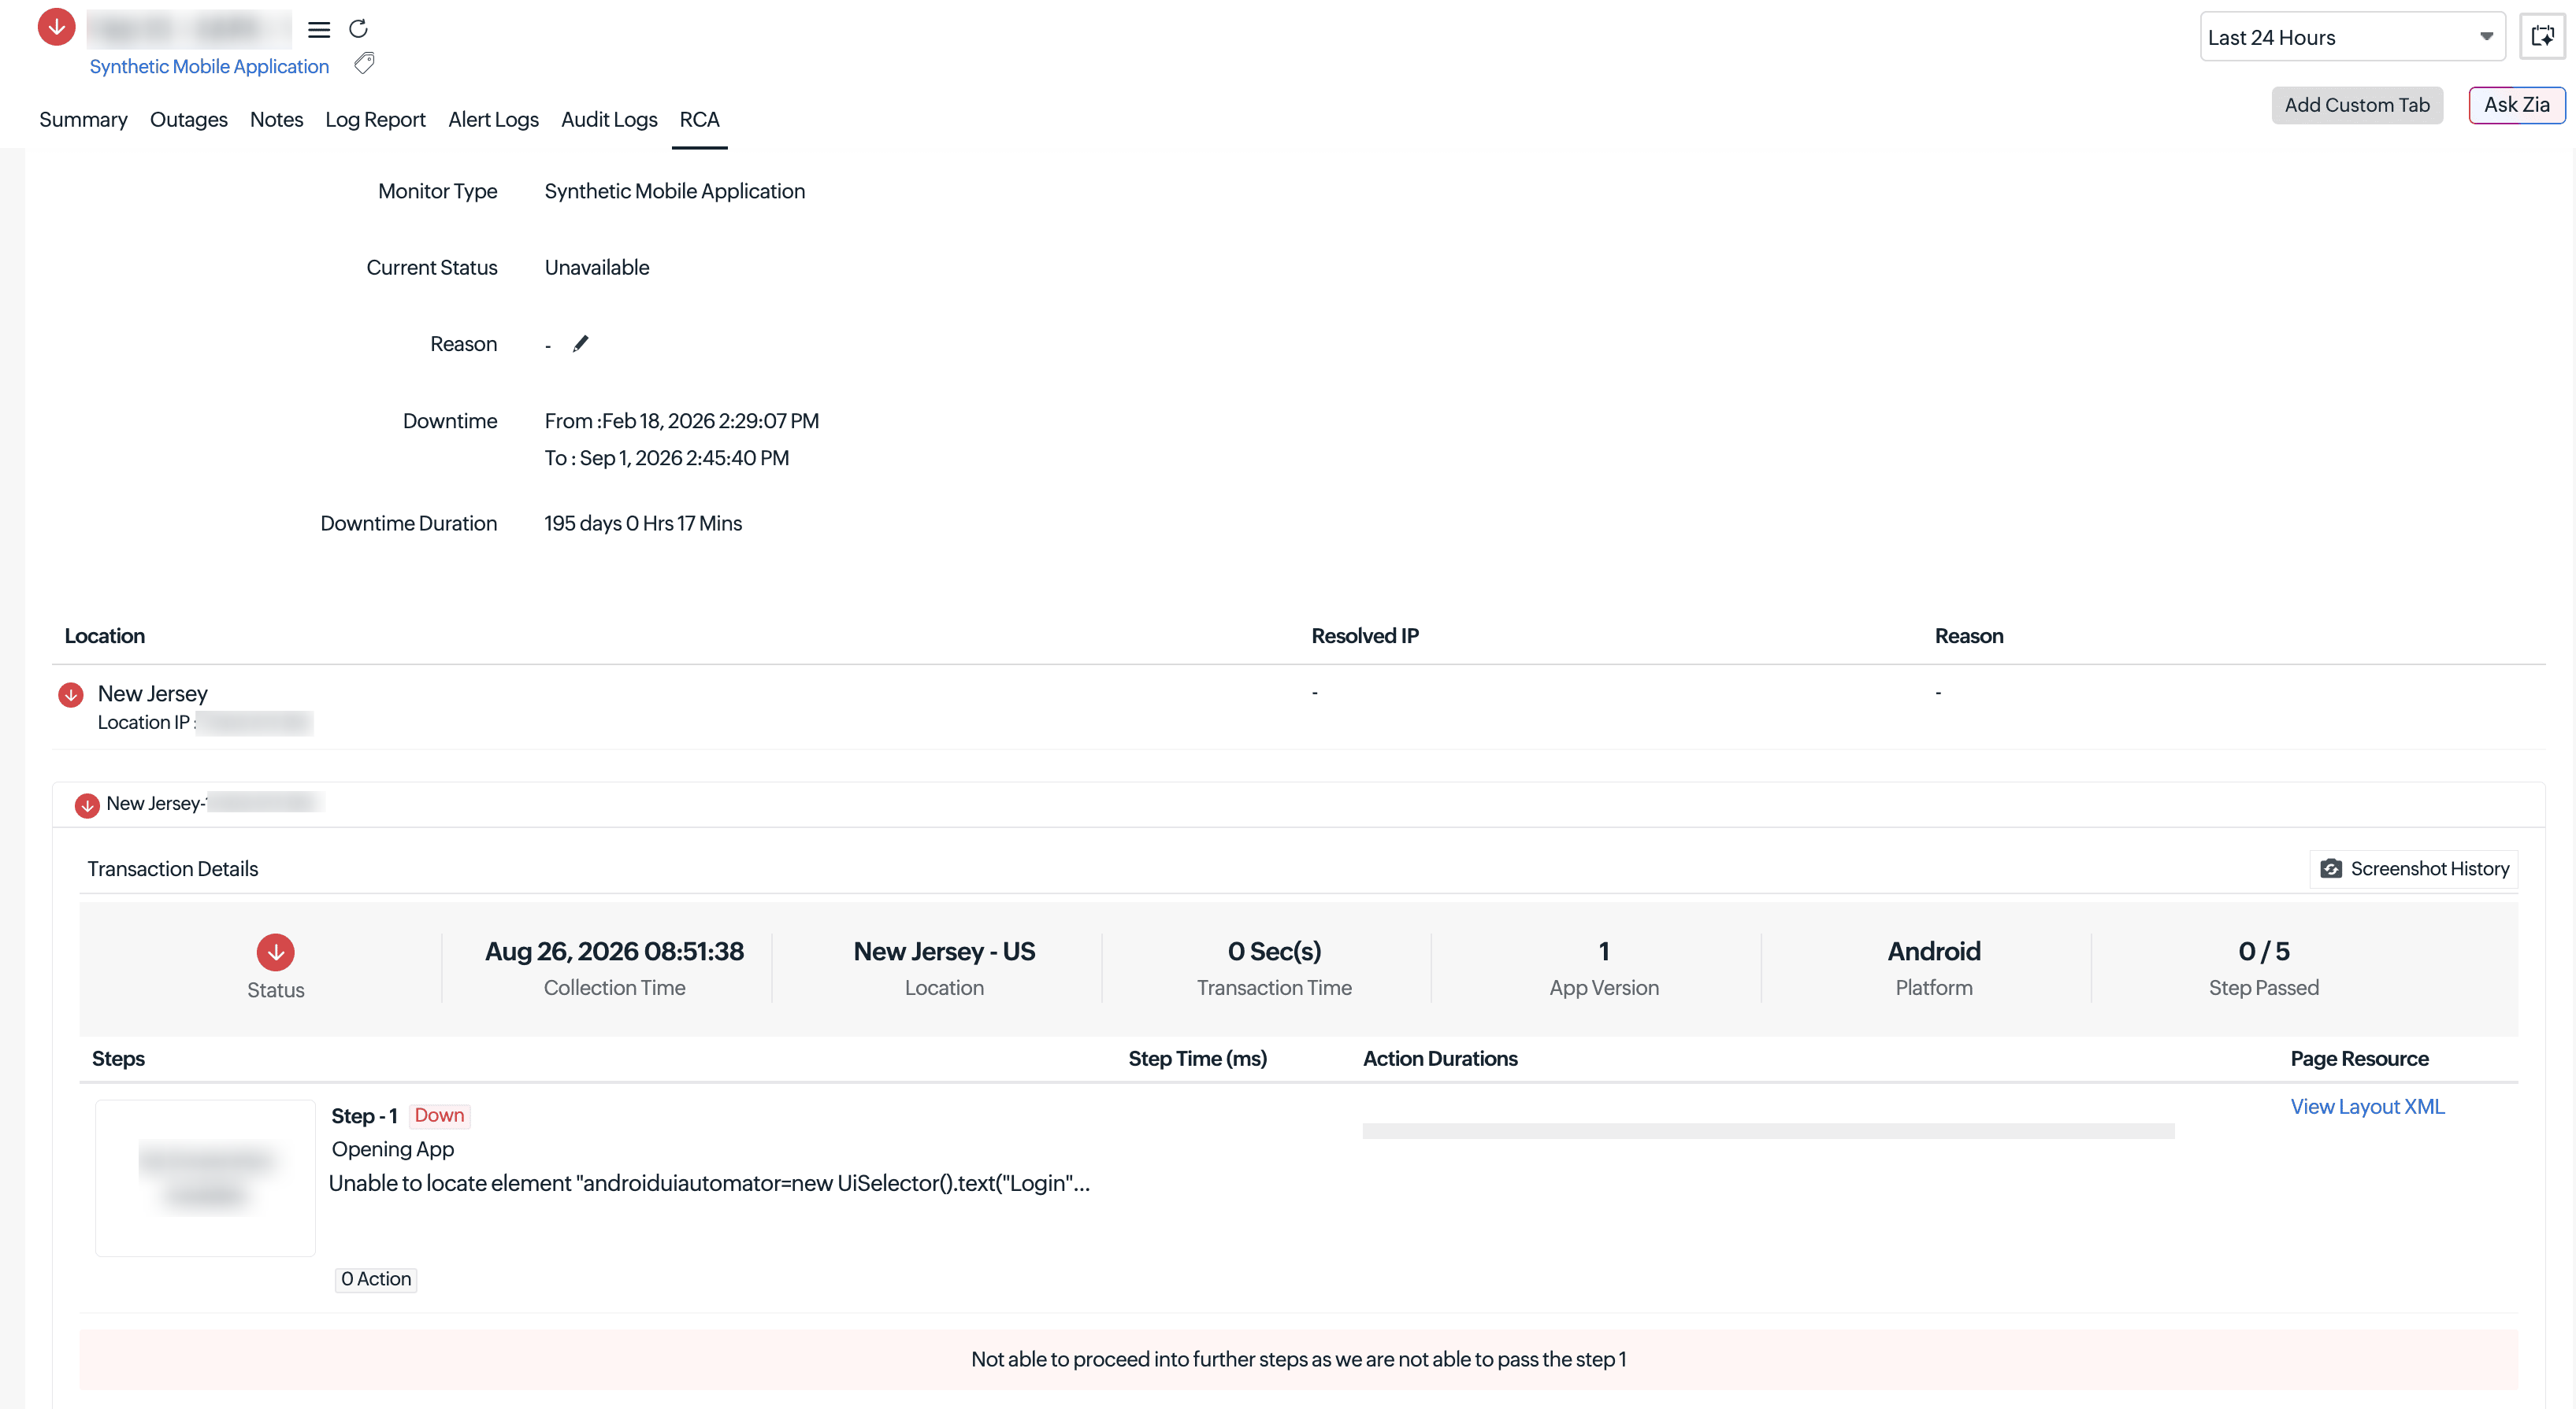
Task: Edit the Reason with pencil icon
Action: pyautogui.click(x=581, y=344)
